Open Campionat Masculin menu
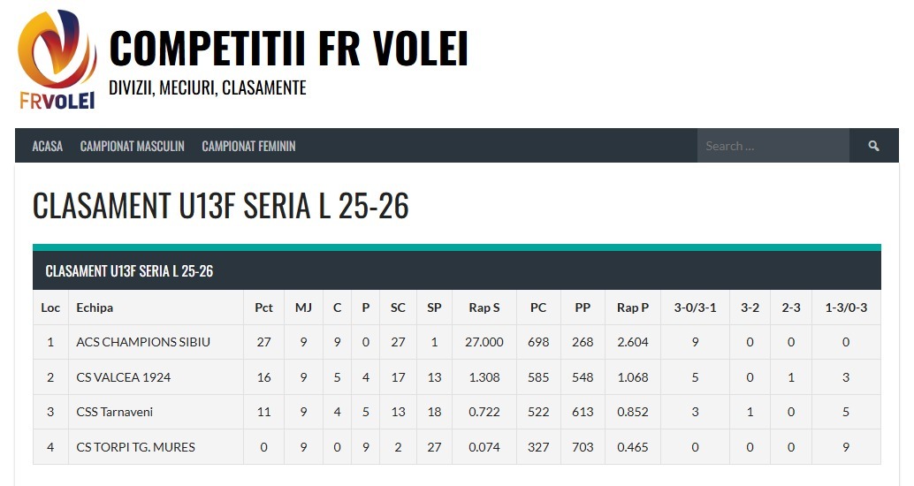914x486 pixels. pyautogui.click(x=133, y=146)
